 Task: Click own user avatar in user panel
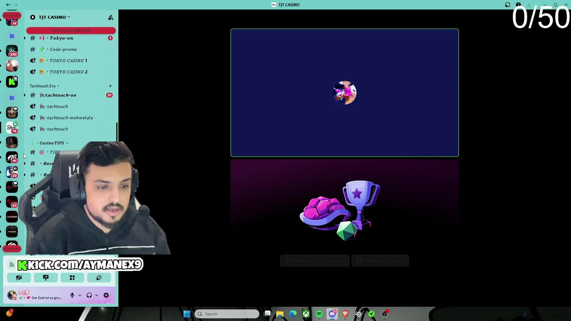tap(12, 295)
